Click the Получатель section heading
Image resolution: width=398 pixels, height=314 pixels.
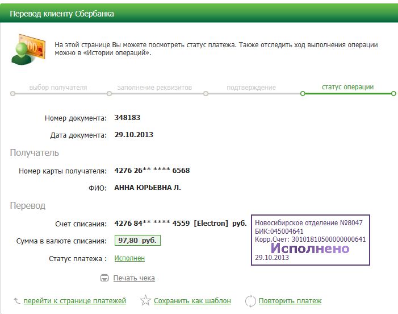point(35,153)
